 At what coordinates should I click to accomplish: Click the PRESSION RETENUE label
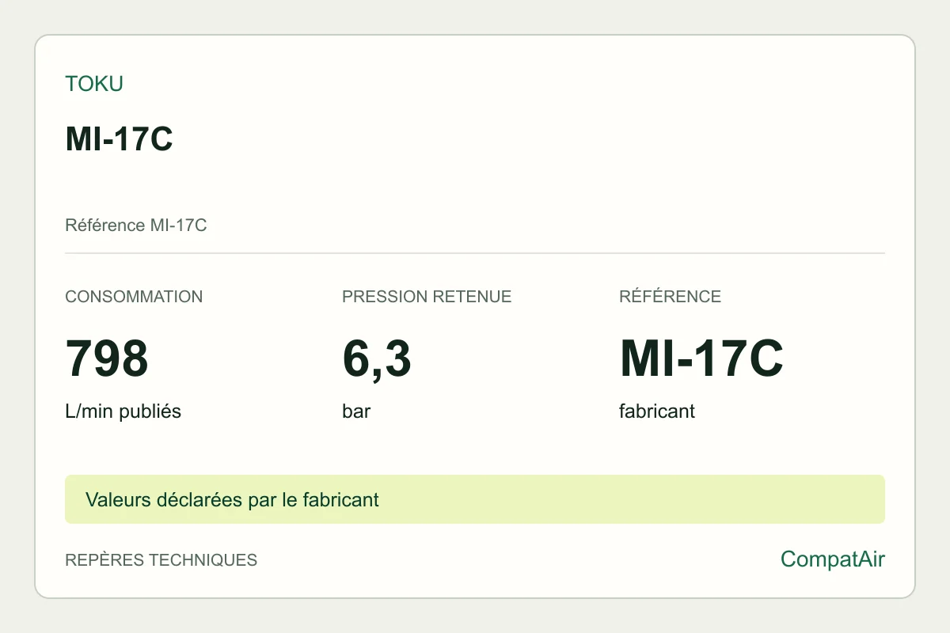427,297
